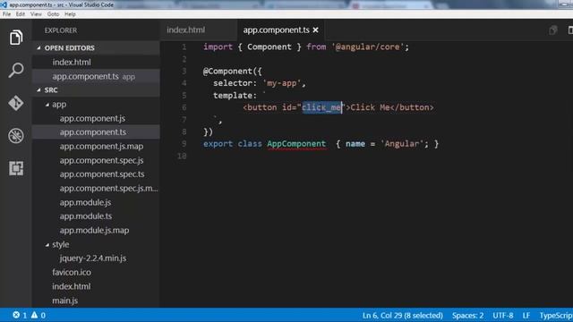Collapse the OPEN EDITORS section

pyautogui.click(x=38, y=47)
